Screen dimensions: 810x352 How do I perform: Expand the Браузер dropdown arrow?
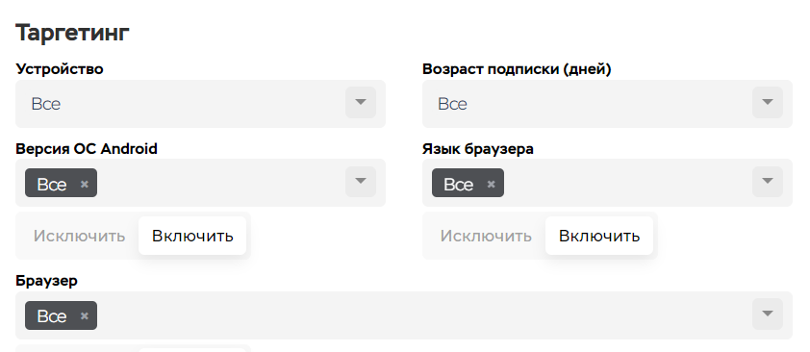tap(767, 314)
